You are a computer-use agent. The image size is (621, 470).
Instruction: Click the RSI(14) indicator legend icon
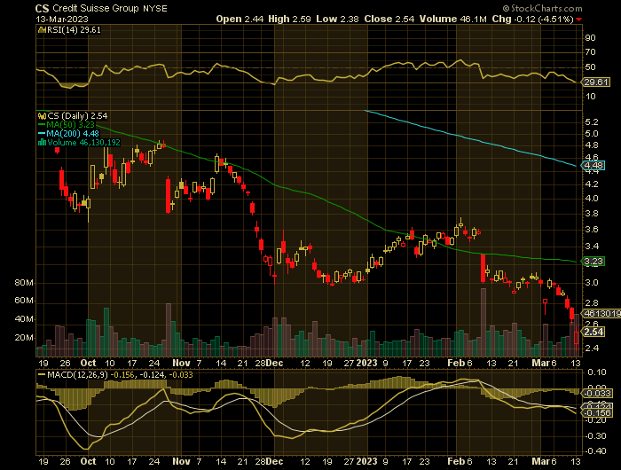(x=42, y=29)
